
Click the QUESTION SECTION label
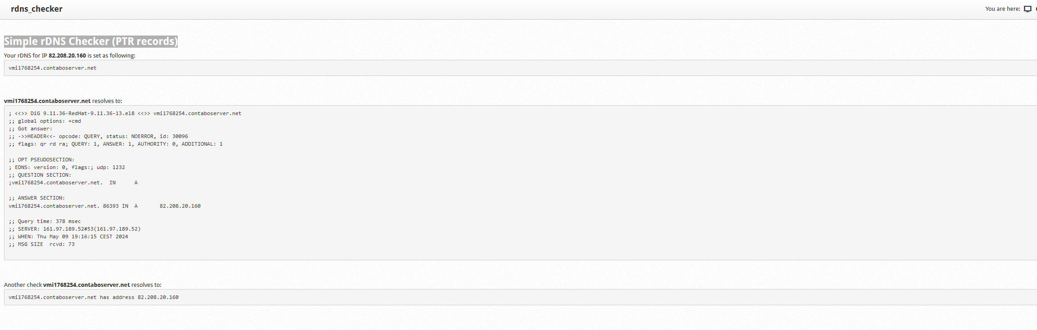[x=40, y=175]
